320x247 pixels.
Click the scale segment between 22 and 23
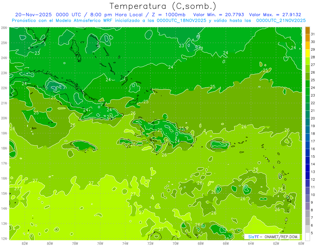307,99
